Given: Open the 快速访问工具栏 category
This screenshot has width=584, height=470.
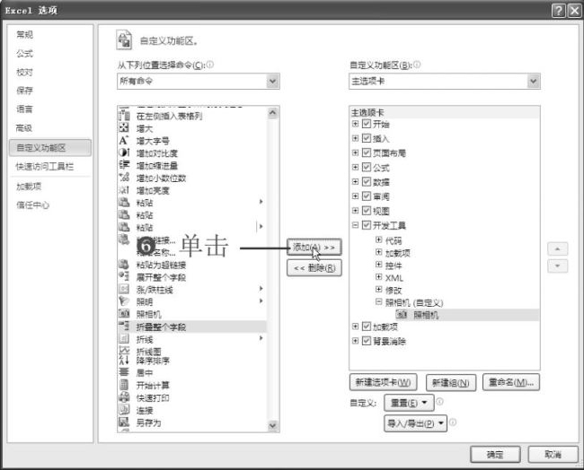Looking at the screenshot, I should coord(45,166).
